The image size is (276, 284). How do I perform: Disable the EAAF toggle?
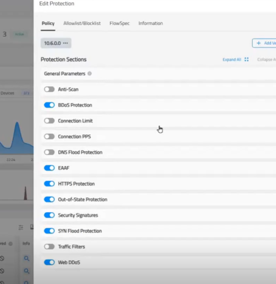point(49,168)
